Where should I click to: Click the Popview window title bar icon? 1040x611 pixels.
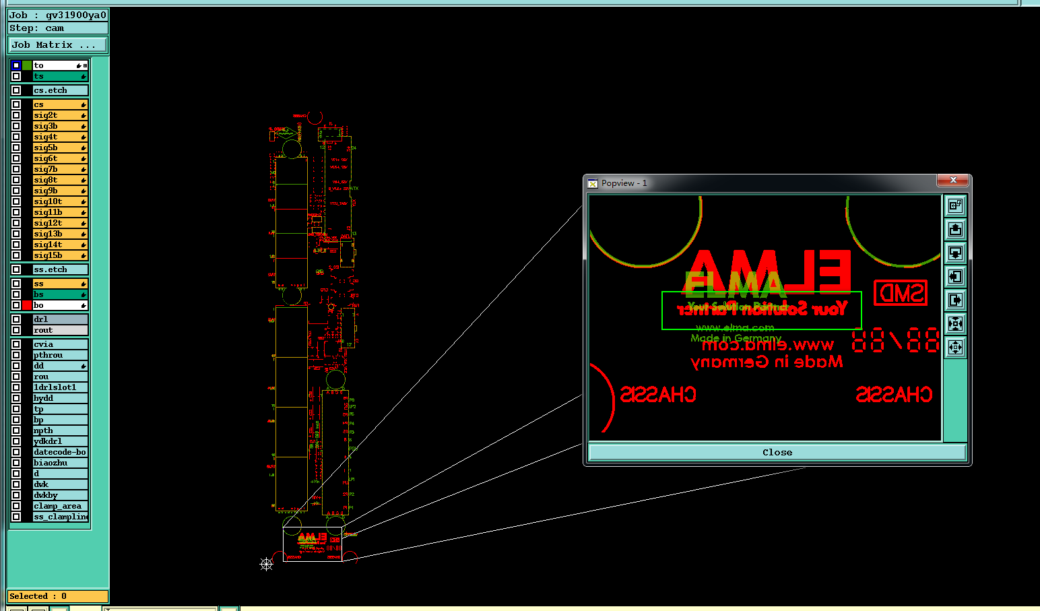point(593,183)
